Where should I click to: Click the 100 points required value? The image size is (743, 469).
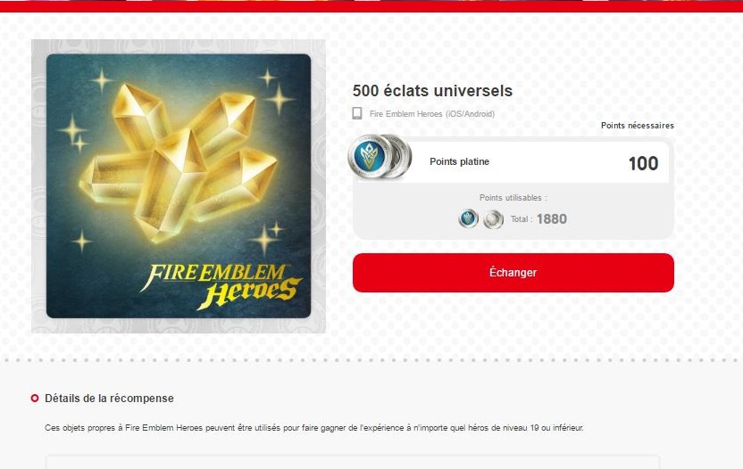pos(643,164)
